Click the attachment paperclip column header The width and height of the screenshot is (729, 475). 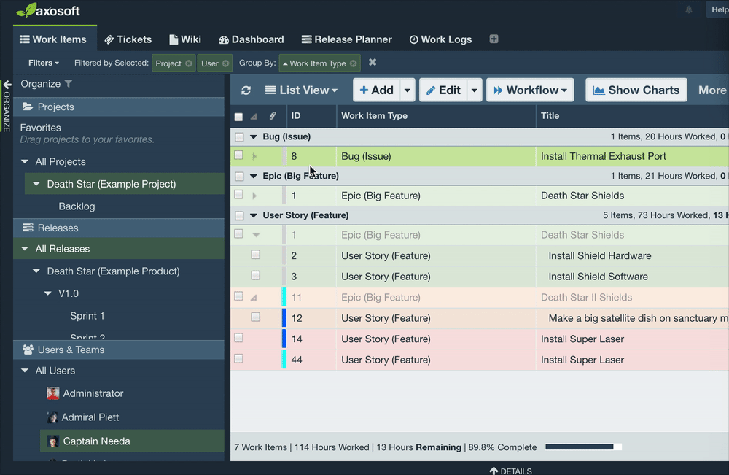click(x=273, y=116)
